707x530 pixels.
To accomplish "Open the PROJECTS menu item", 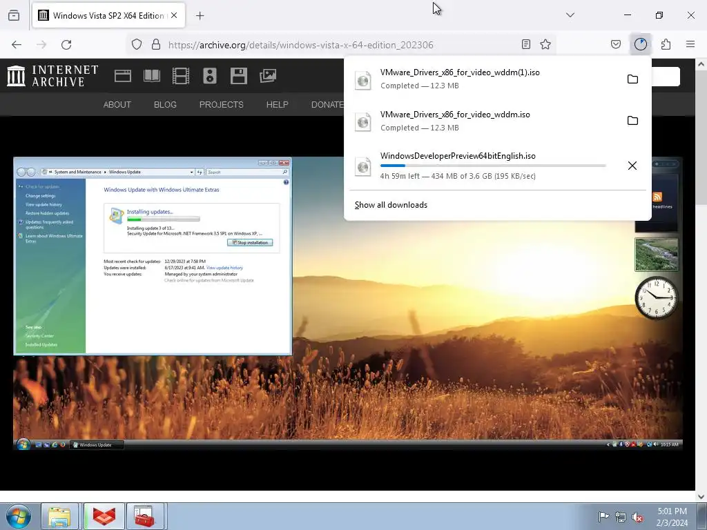I will [x=222, y=105].
